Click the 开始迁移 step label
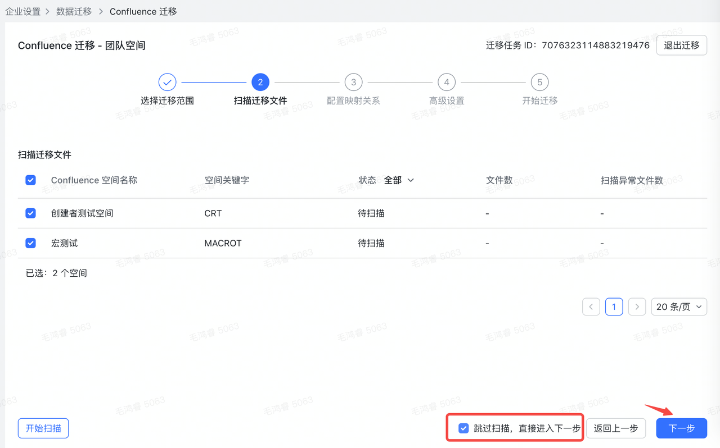 tap(540, 101)
